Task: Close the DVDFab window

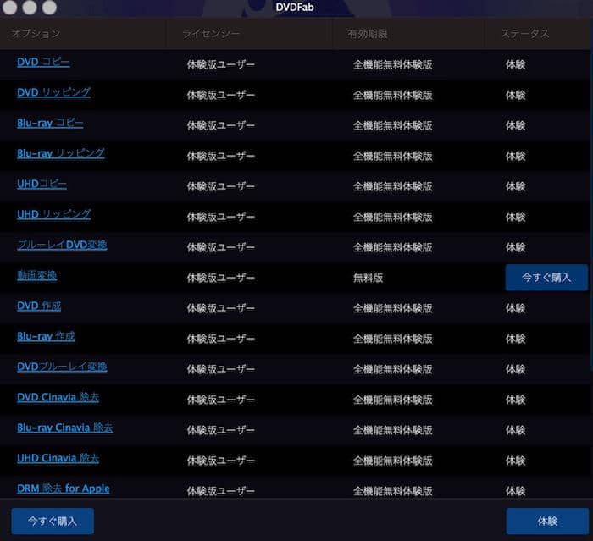Action: click(x=9, y=7)
